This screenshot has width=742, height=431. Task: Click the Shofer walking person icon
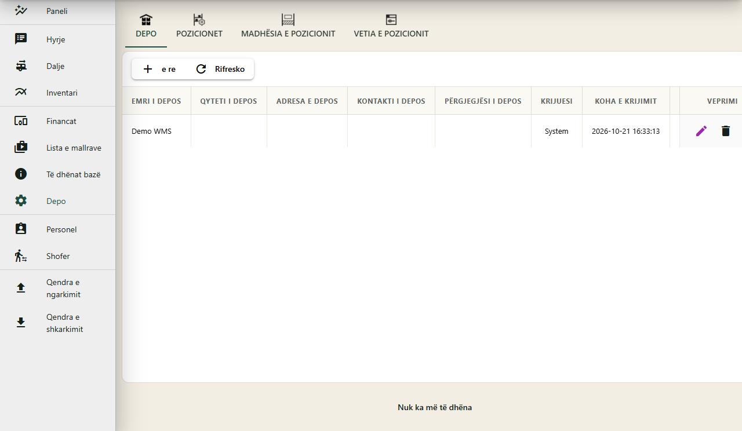21,255
